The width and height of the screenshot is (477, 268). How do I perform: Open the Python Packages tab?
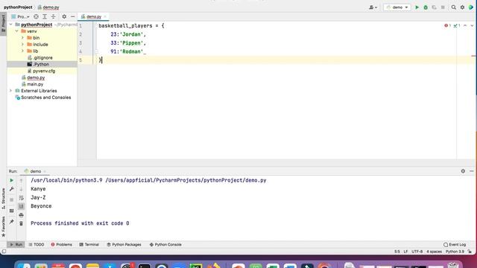(124, 244)
